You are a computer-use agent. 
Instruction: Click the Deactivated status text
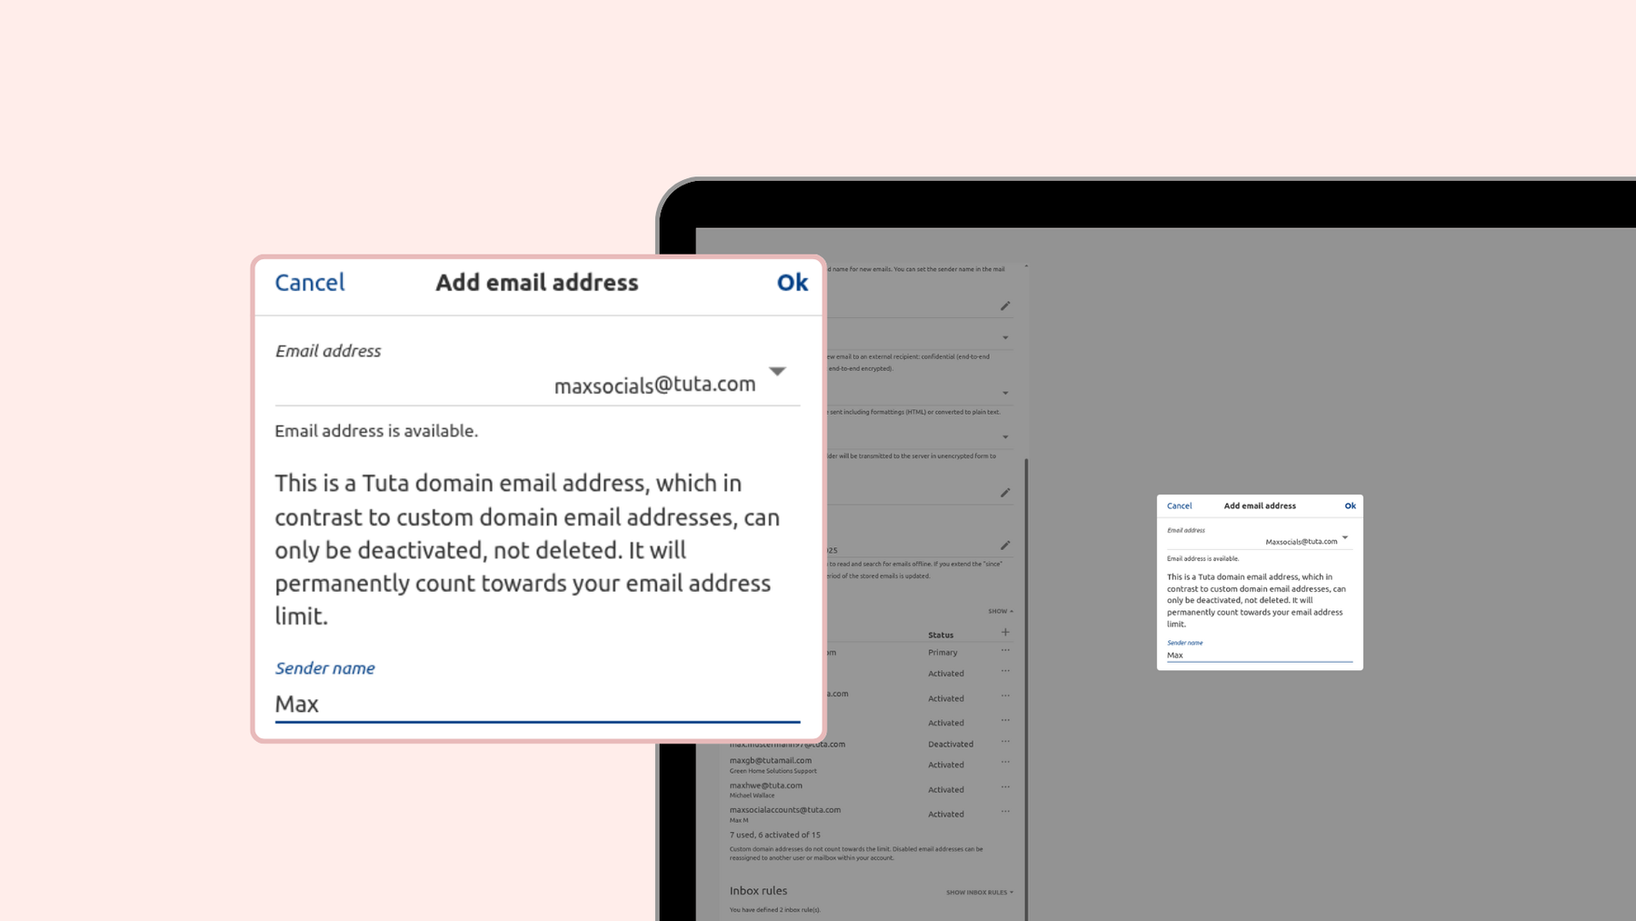(x=951, y=744)
